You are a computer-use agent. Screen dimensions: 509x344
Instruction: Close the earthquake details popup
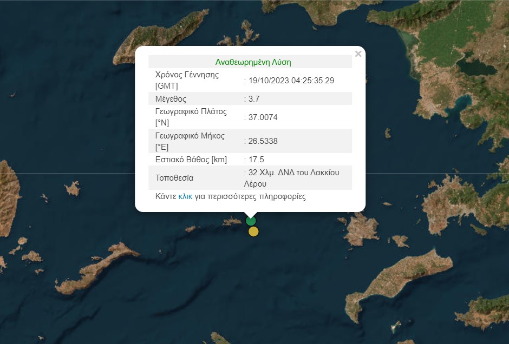point(358,54)
